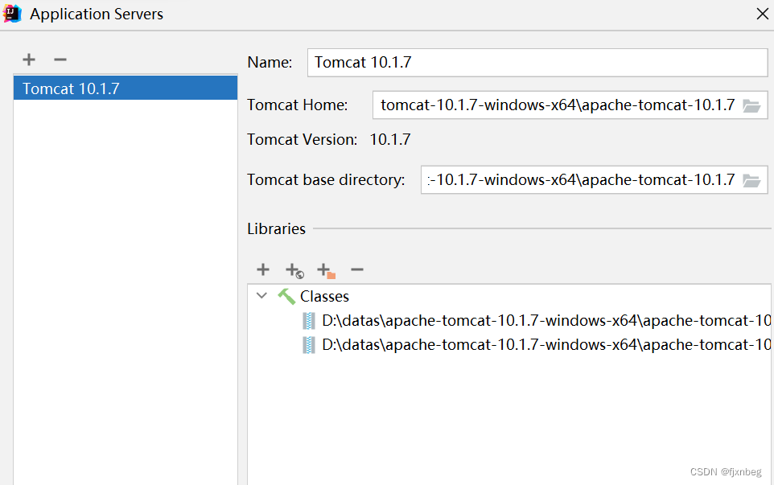Select Tomcat 10.1.7 in server list
The width and height of the screenshot is (774, 485).
(x=126, y=88)
